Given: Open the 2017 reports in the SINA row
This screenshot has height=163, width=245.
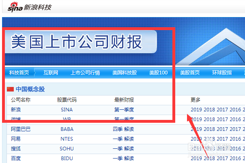Looking at the screenshot, I should tap(222, 110).
